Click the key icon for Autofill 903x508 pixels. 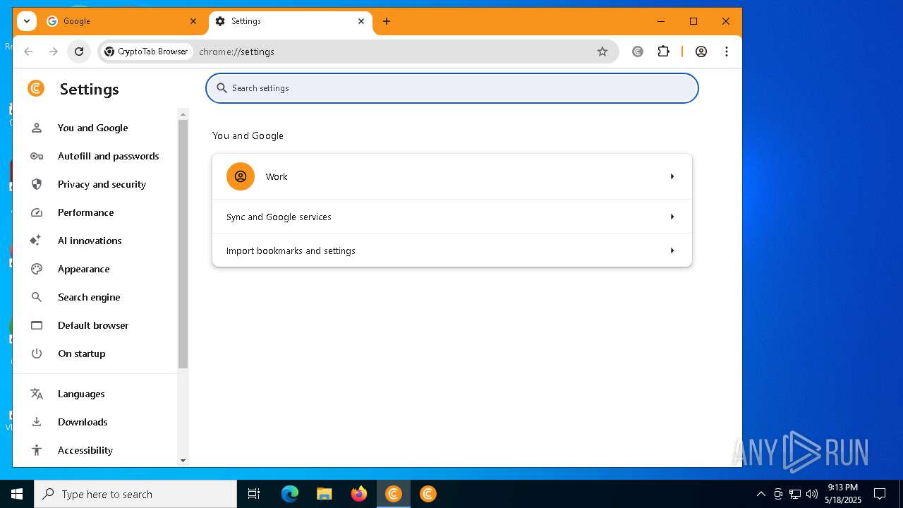point(37,156)
